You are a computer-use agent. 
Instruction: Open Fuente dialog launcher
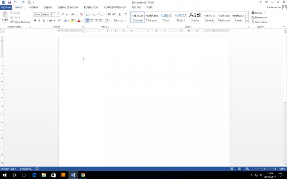click(83, 26)
